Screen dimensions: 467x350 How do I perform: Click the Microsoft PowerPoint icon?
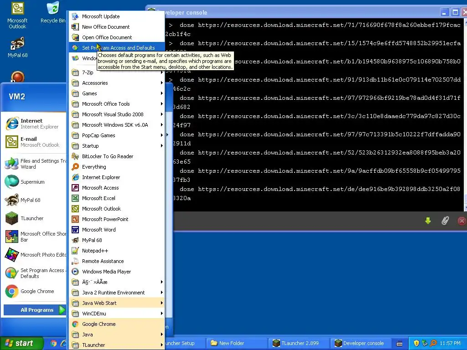coord(75,219)
